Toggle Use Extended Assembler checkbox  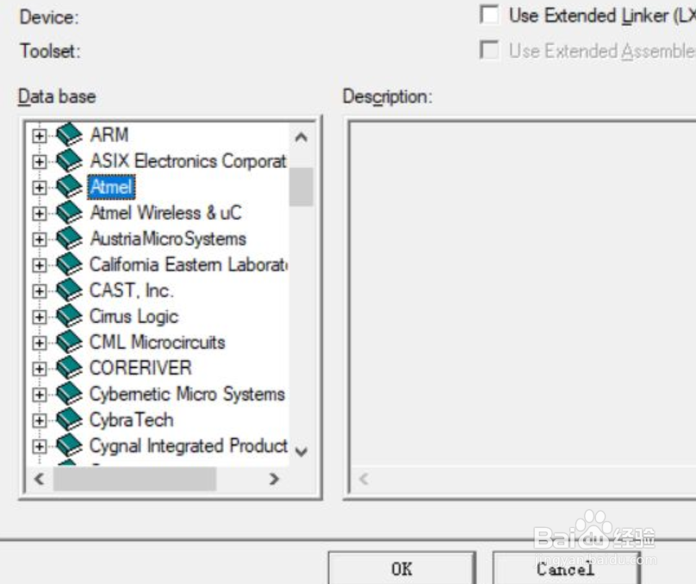coord(489,50)
